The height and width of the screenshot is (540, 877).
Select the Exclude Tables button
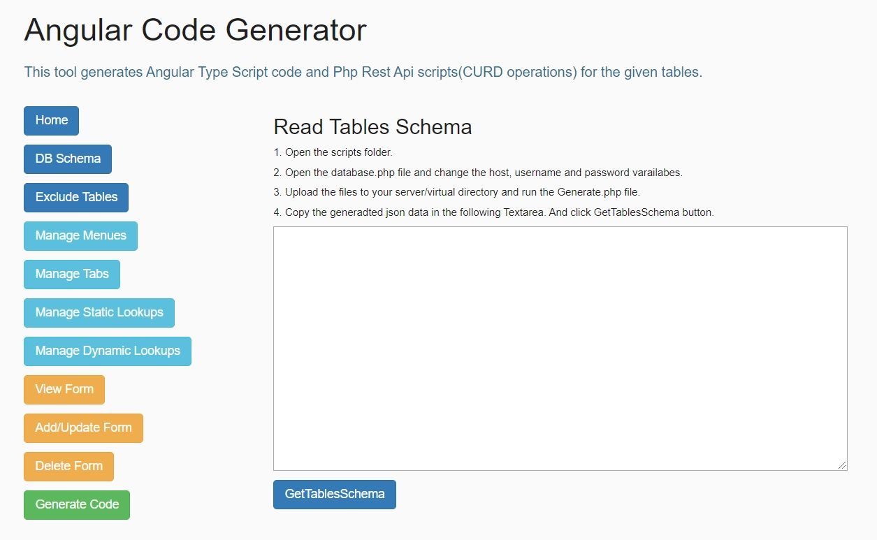click(76, 198)
